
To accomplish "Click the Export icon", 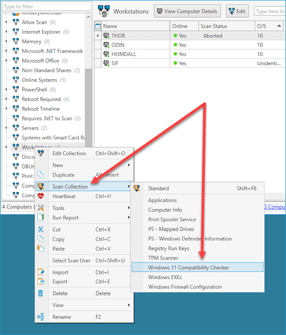I will point(41,281).
